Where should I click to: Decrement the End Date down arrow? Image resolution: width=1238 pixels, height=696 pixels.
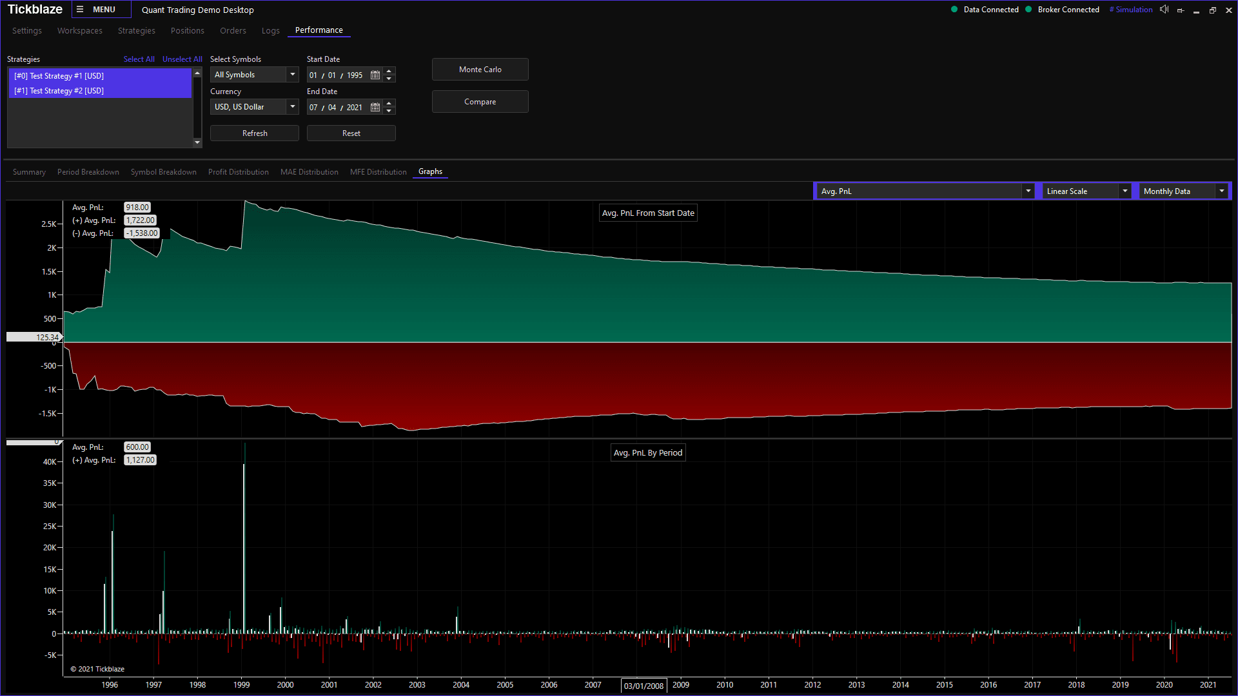389,111
